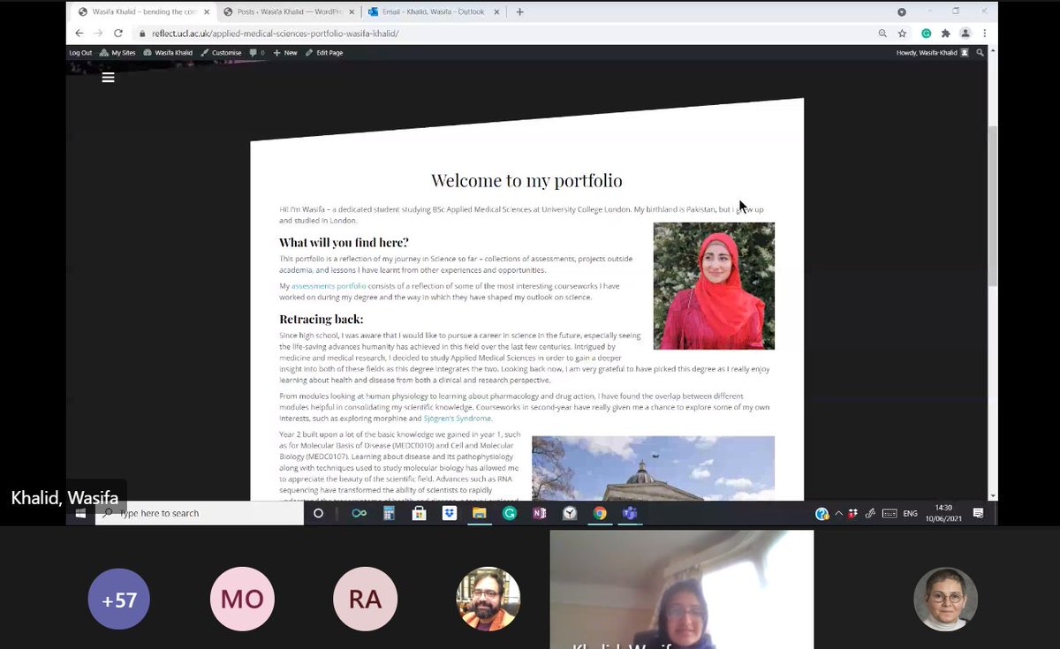The height and width of the screenshot is (649, 1060).
Task: Open Microsoft Store on the taskbar
Action: 419,513
